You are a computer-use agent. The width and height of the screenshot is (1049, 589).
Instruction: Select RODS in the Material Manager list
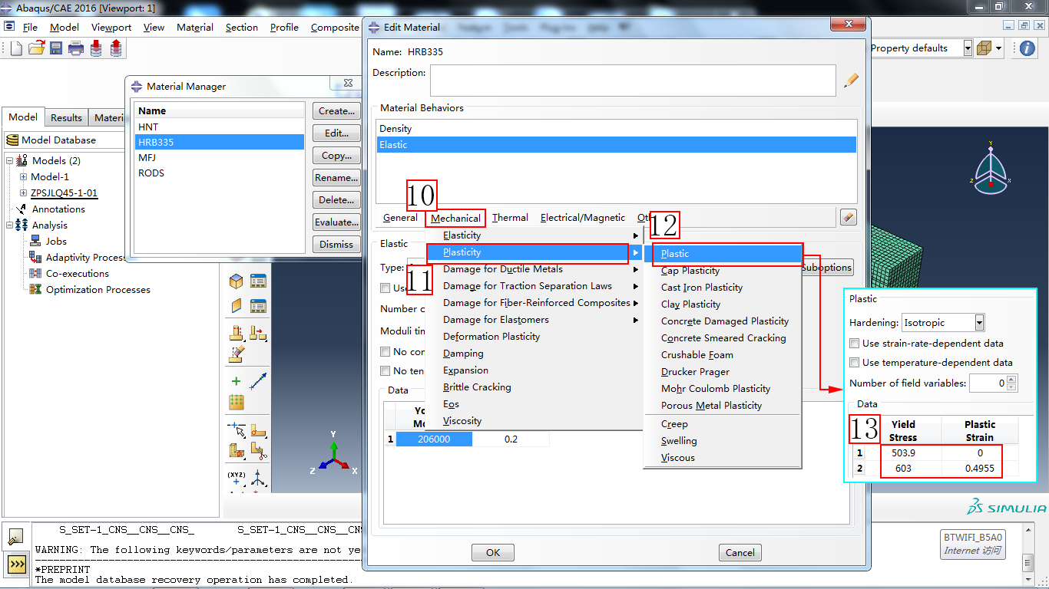pos(220,173)
